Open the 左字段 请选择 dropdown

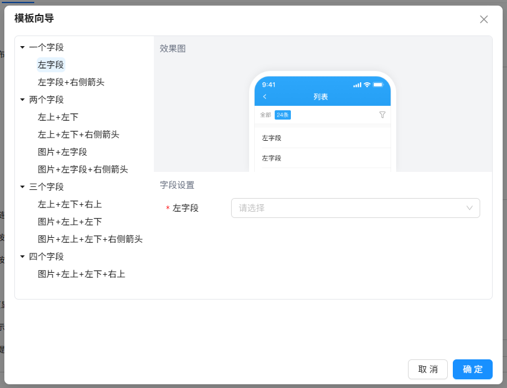click(356, 208)
